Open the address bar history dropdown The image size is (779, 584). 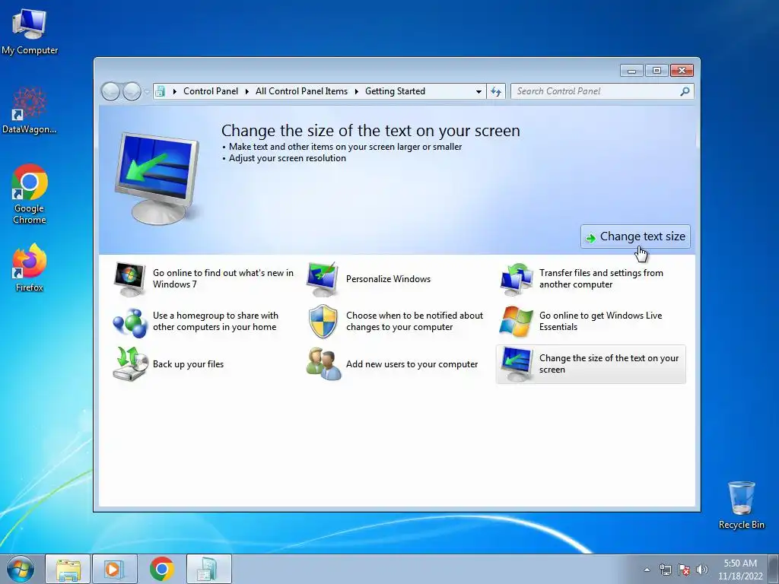[x=479, y=91]
